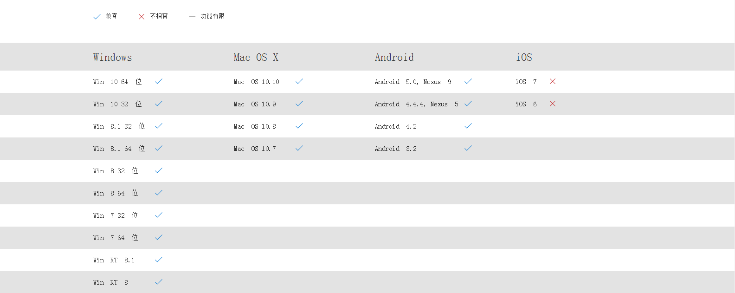Click the red X legend icon for 不相容
This screenshot has height=293, width=735.
click(x=142, y=16)
